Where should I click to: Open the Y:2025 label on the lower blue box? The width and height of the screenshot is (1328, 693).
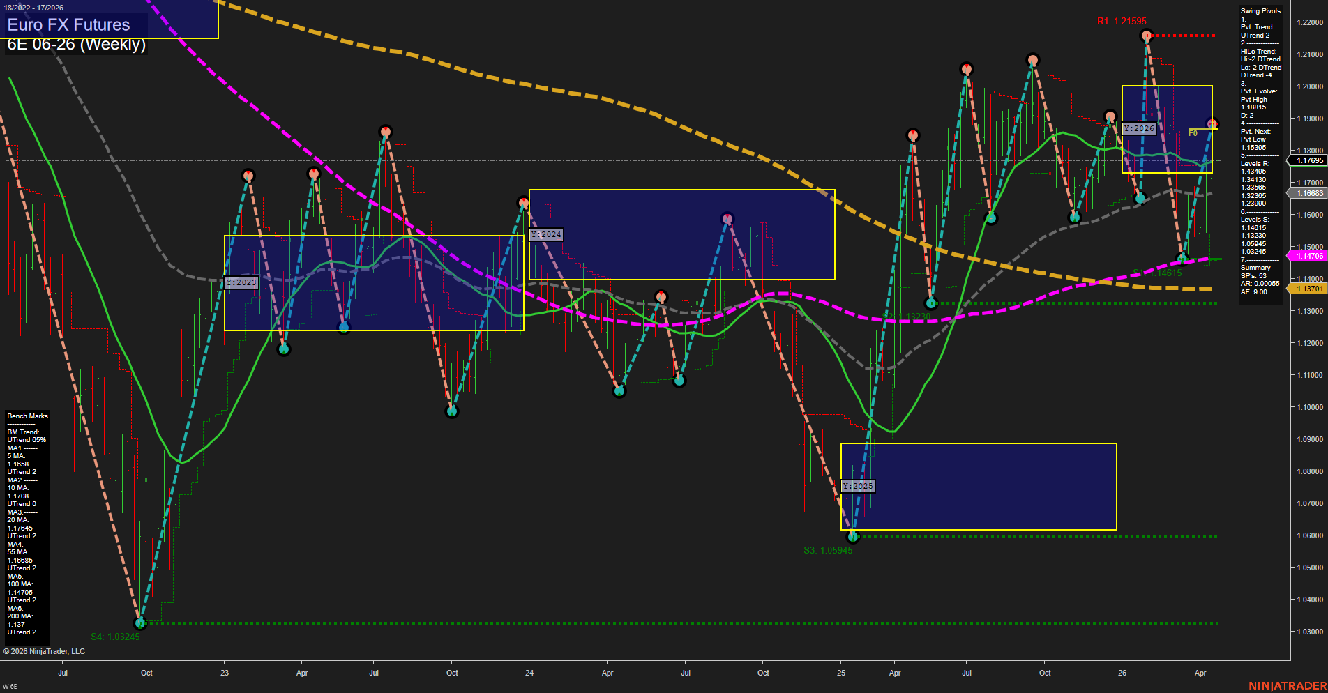point(859,486)
